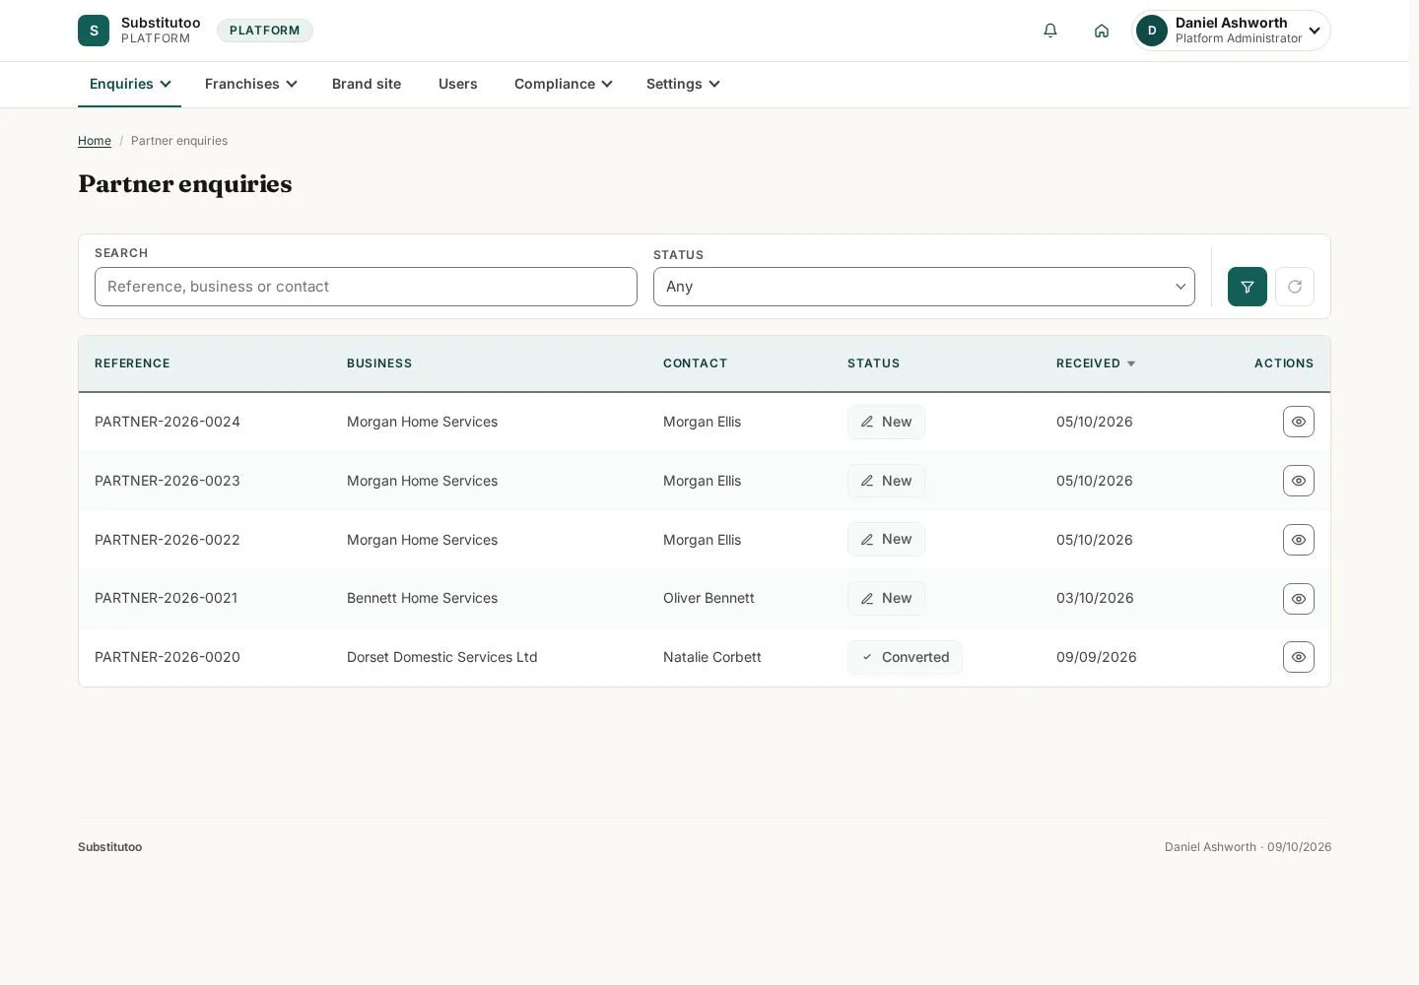The width and height of the screenshot is (1419, 985).
Task: Follow the Home breadcrumb link
Action: (x=95, y=141)
